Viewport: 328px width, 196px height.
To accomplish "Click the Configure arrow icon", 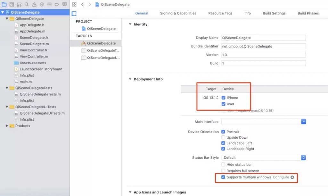I will pos(292,177).
